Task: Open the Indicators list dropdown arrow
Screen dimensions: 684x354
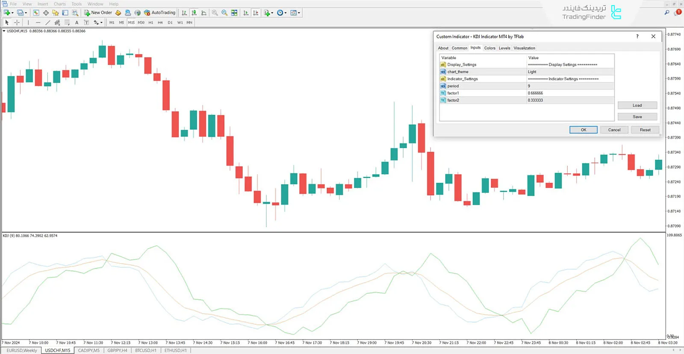Action: (x=272, y=13)
